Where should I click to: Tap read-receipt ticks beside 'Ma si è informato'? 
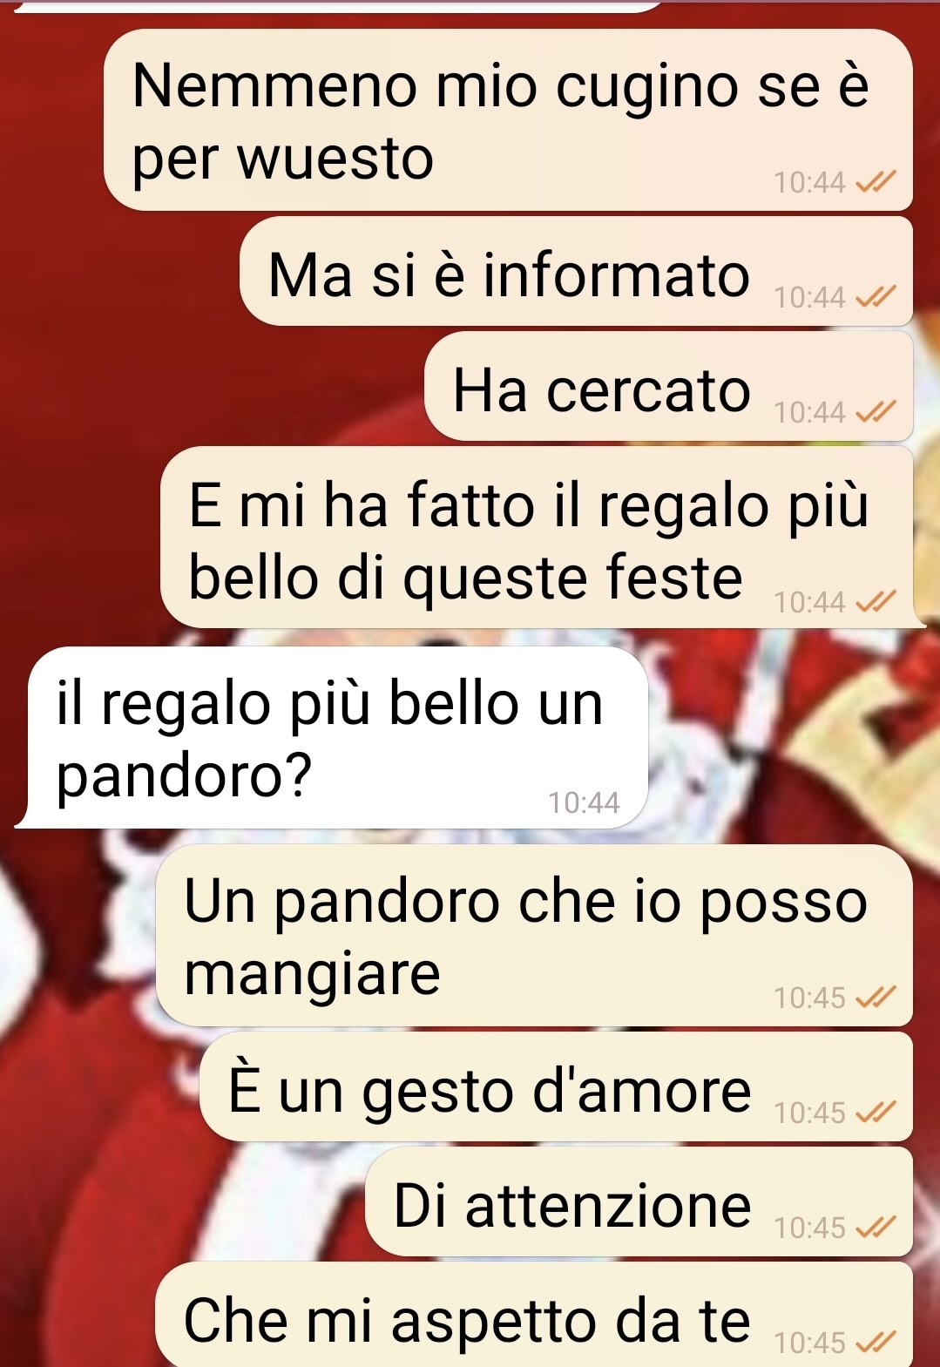tap(876, 297)
